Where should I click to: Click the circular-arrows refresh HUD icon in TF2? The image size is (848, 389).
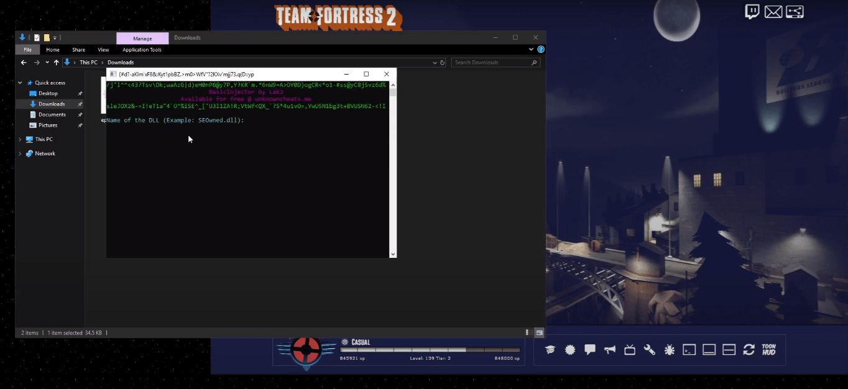coord(749,350)
